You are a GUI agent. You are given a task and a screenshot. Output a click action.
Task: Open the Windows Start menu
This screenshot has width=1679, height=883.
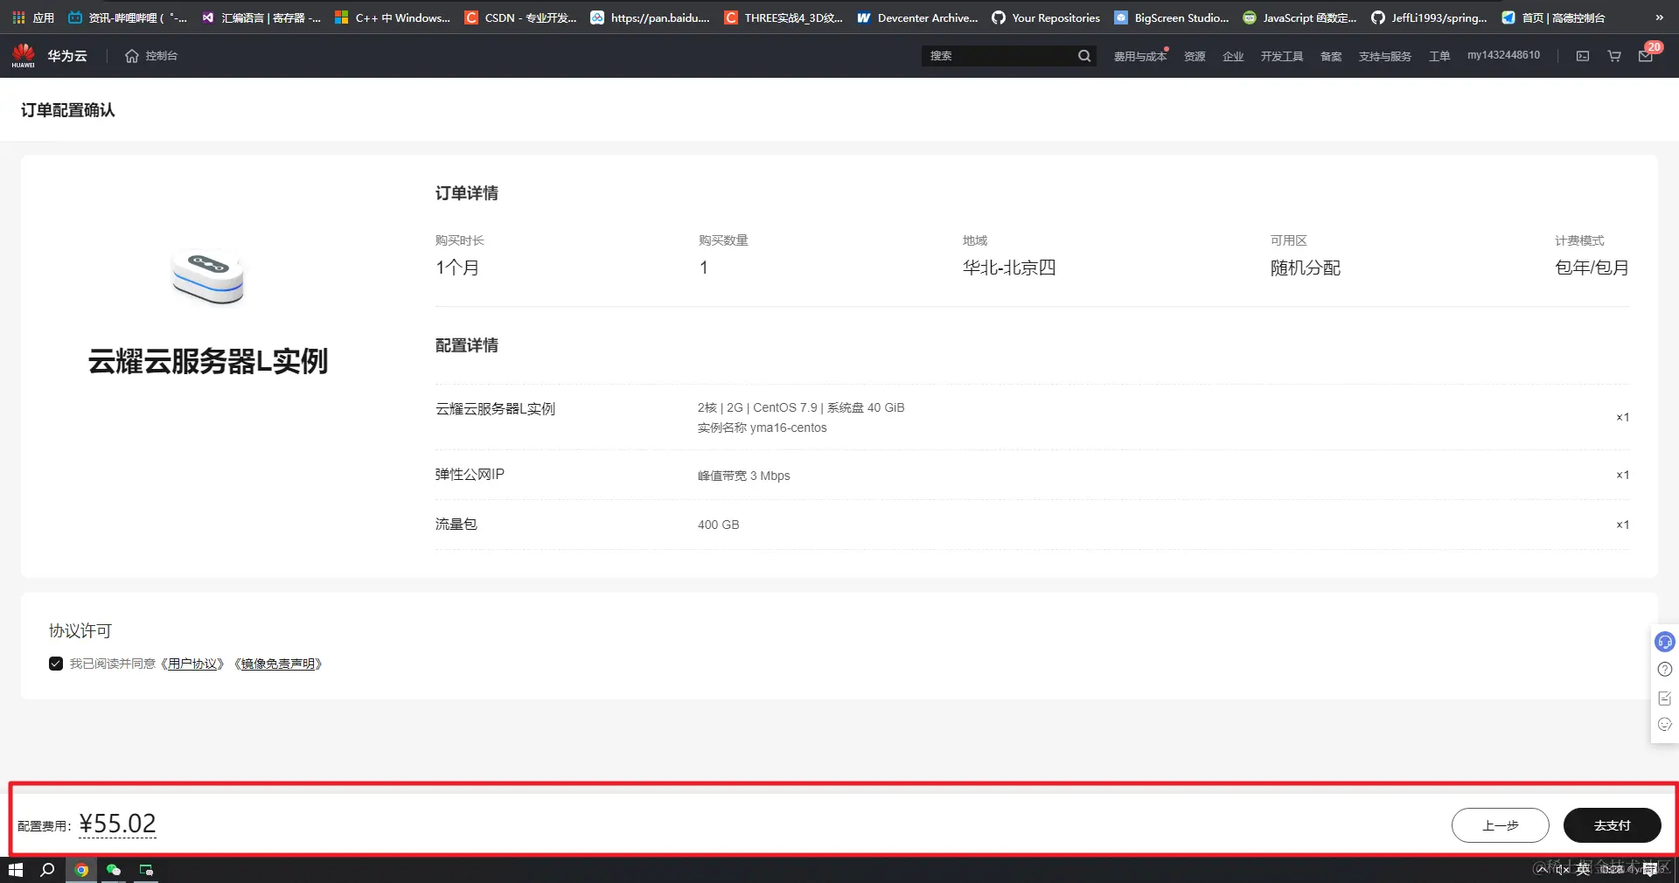(16, 870)
